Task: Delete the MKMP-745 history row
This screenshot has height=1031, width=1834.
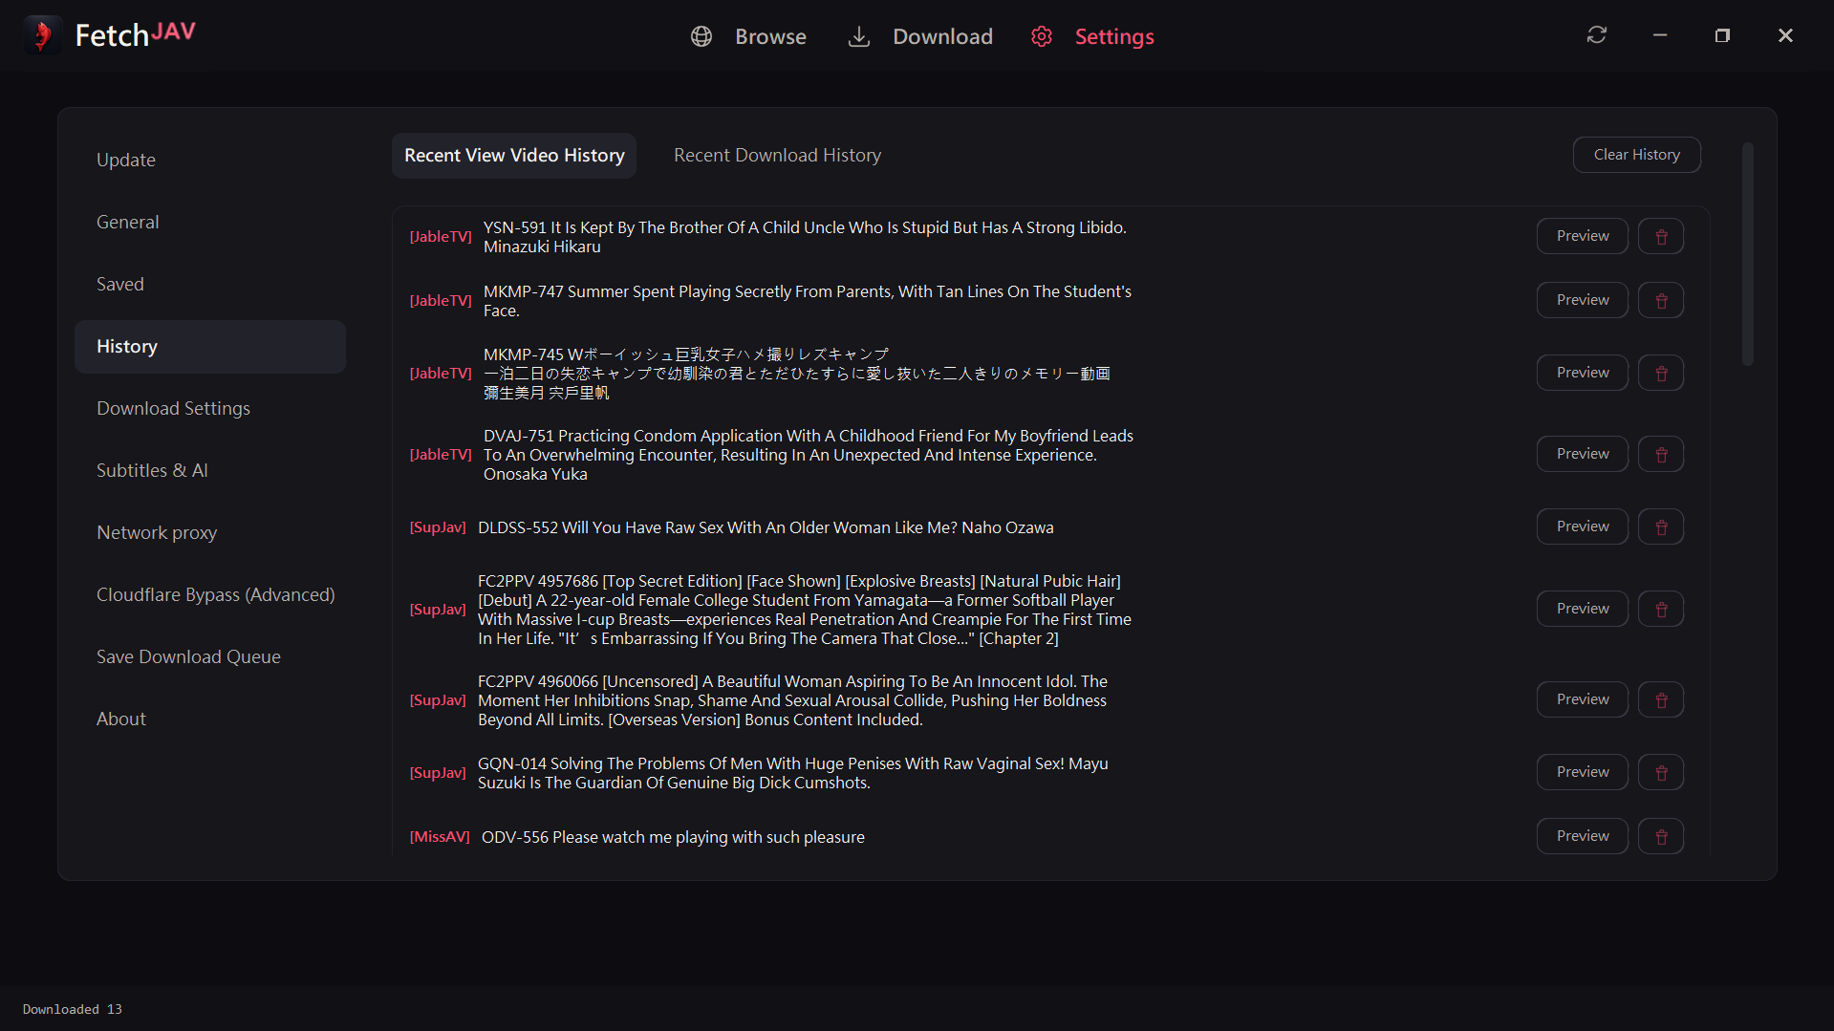Action: tap(1661, 373)
